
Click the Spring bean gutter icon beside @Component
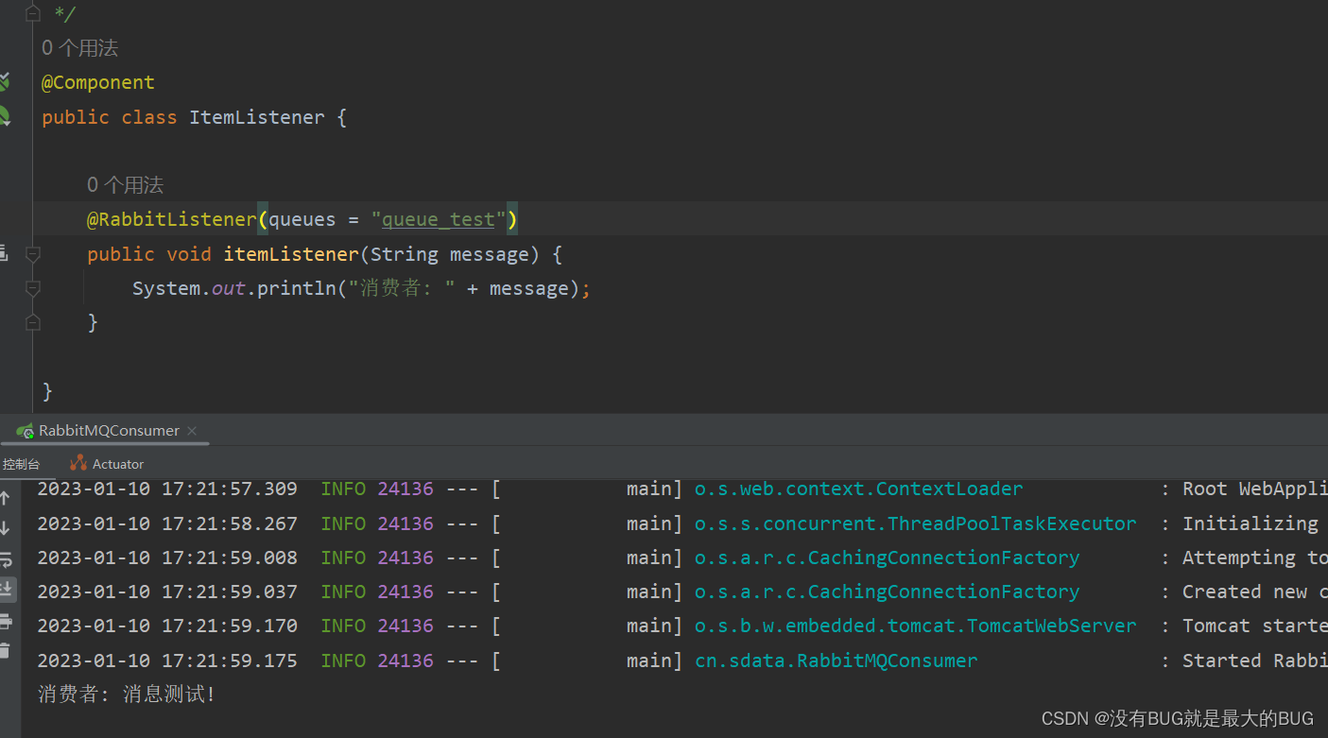point(4,82)
